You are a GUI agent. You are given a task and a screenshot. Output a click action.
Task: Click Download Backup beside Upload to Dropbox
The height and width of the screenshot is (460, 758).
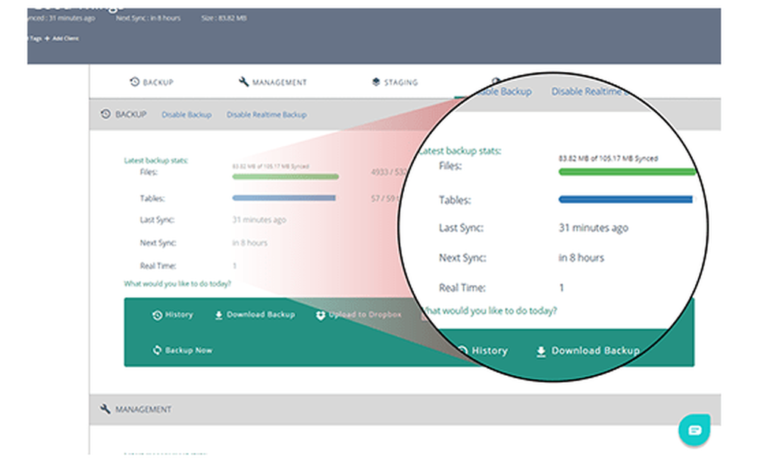point(255,314)
